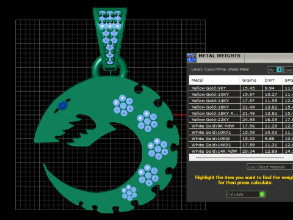The height and width of the screenshot is (220, 293).
Task: Click the Use Object Materials button
Action: tap(270, 167)
